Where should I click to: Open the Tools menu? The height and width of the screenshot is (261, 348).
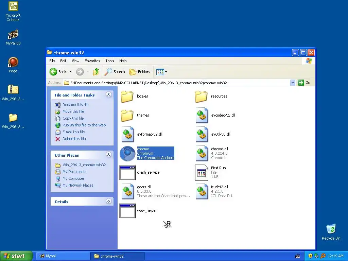pos(110,61)
